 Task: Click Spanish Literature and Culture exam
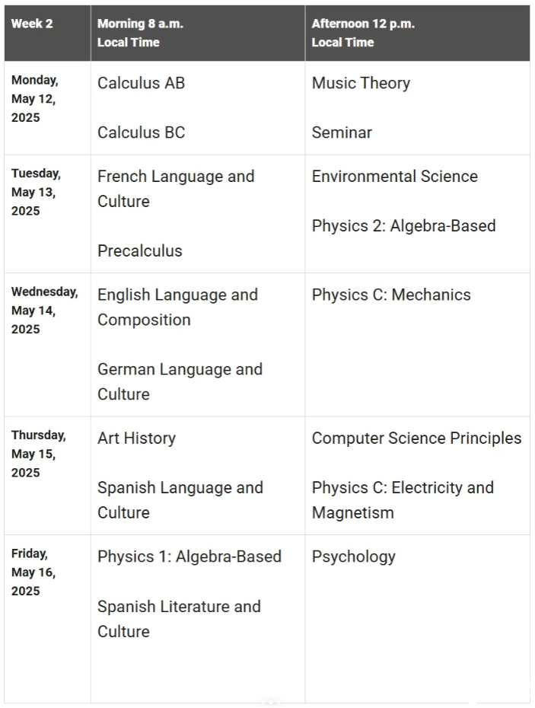tap(179, 618)
